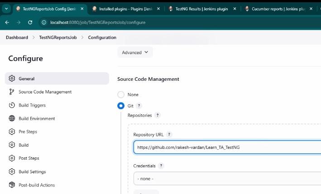Open the TestNGReportsJob breadcrumb link

(x=58, y=37)
